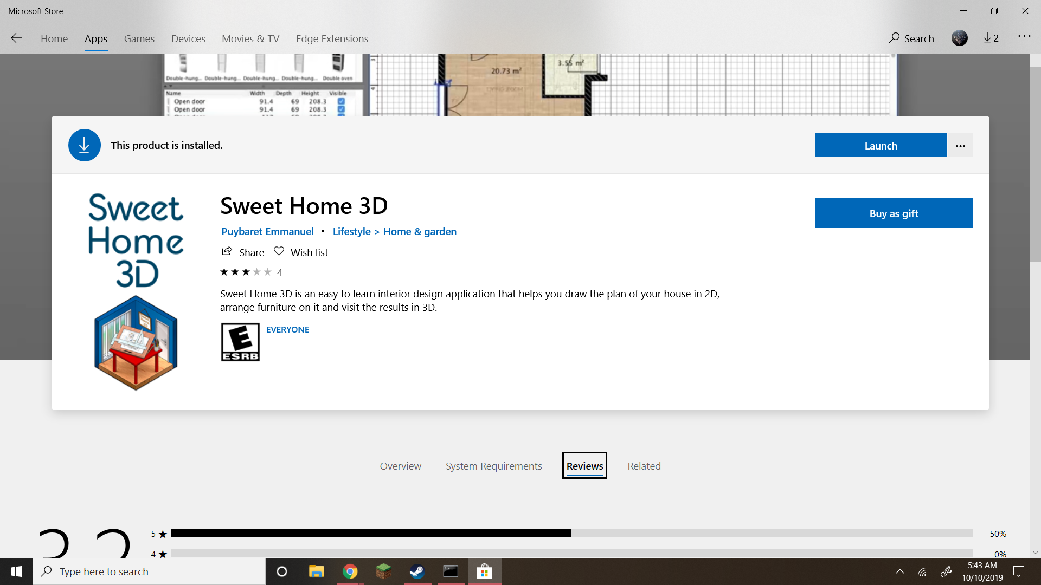Filter reviews by 5 star bar

point(571,534)
